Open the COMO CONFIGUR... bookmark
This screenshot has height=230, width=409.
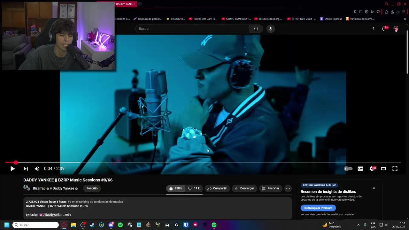coord(236,19)
